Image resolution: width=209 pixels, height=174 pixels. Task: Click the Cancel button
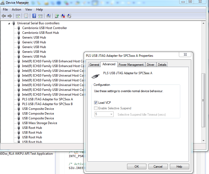point(158,167)
